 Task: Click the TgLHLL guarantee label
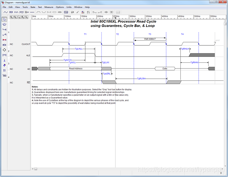tap(79, 49)
